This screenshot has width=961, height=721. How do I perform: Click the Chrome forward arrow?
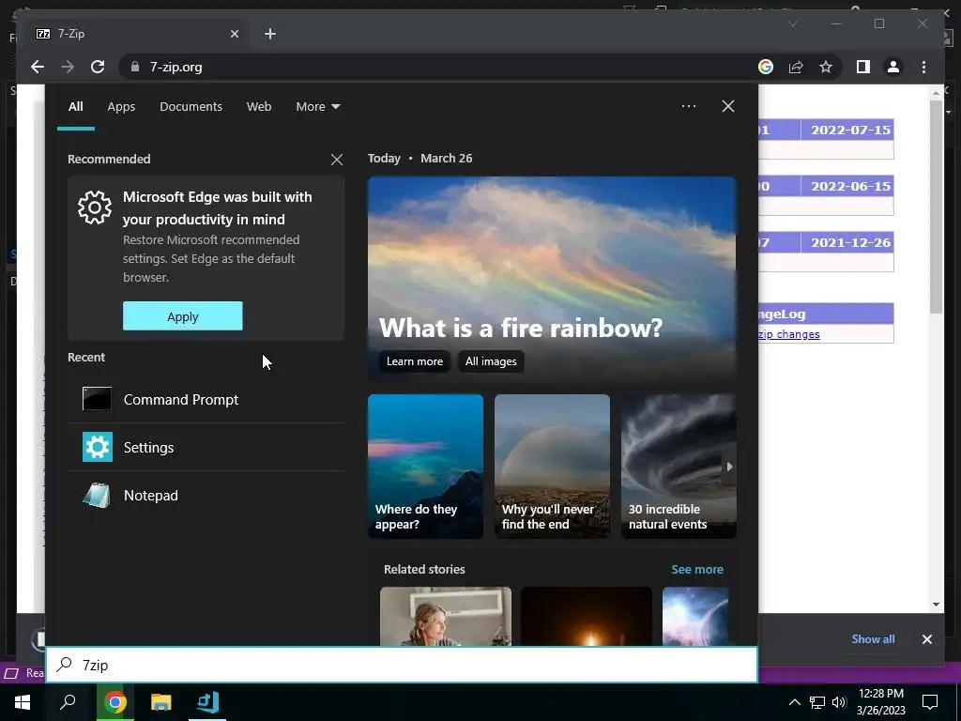(68, 67)
